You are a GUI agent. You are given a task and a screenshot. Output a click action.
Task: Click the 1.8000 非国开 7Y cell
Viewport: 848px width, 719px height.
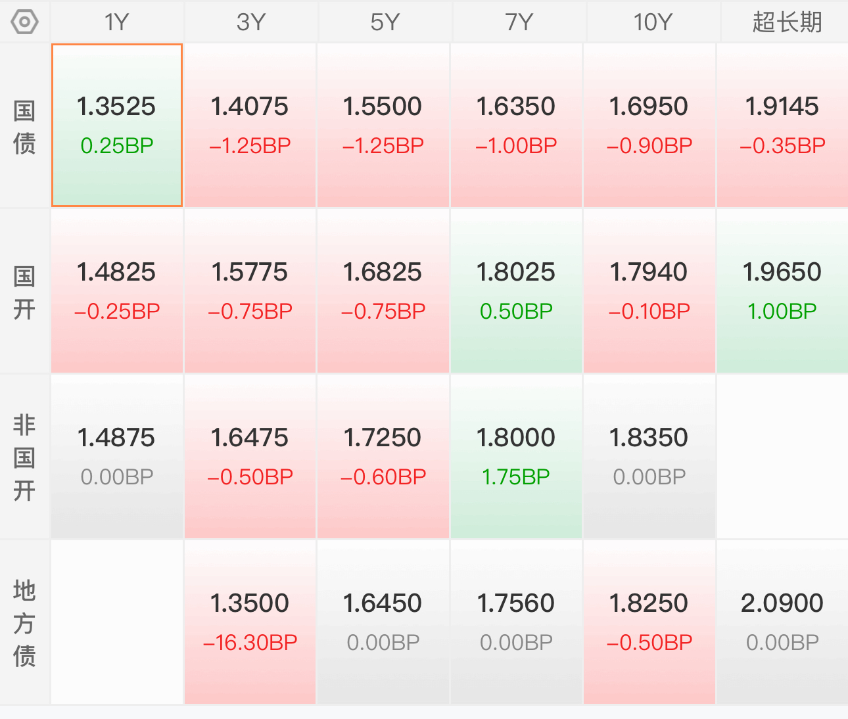[516, 457]
